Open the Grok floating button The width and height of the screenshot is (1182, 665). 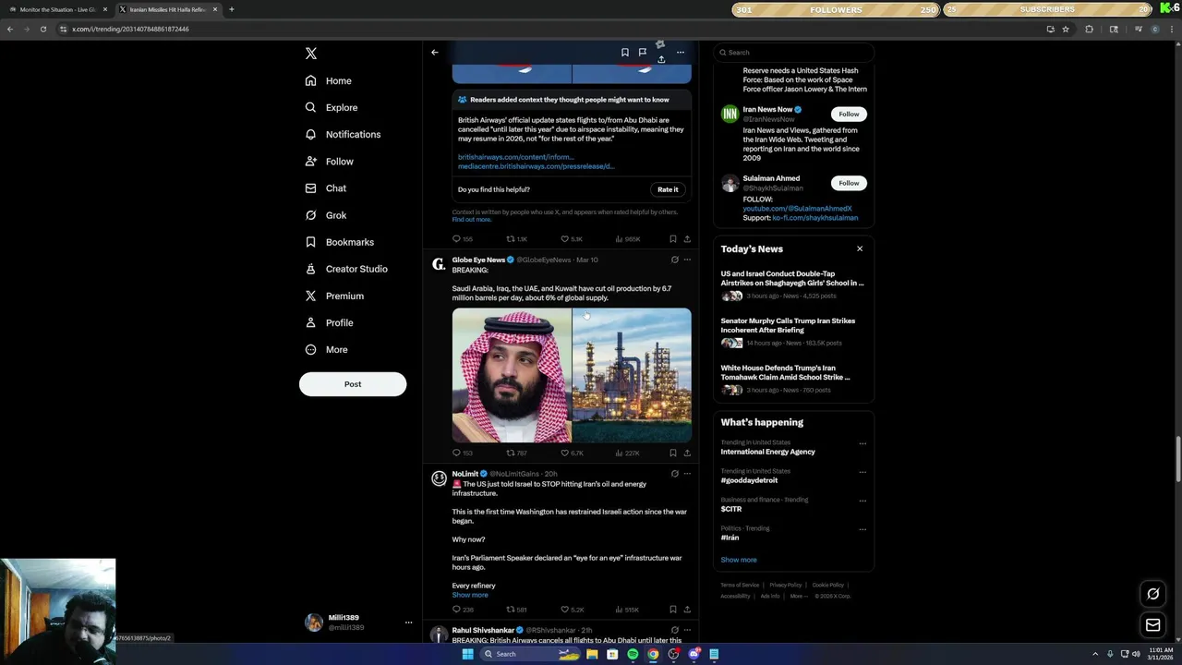[1152, 594]
